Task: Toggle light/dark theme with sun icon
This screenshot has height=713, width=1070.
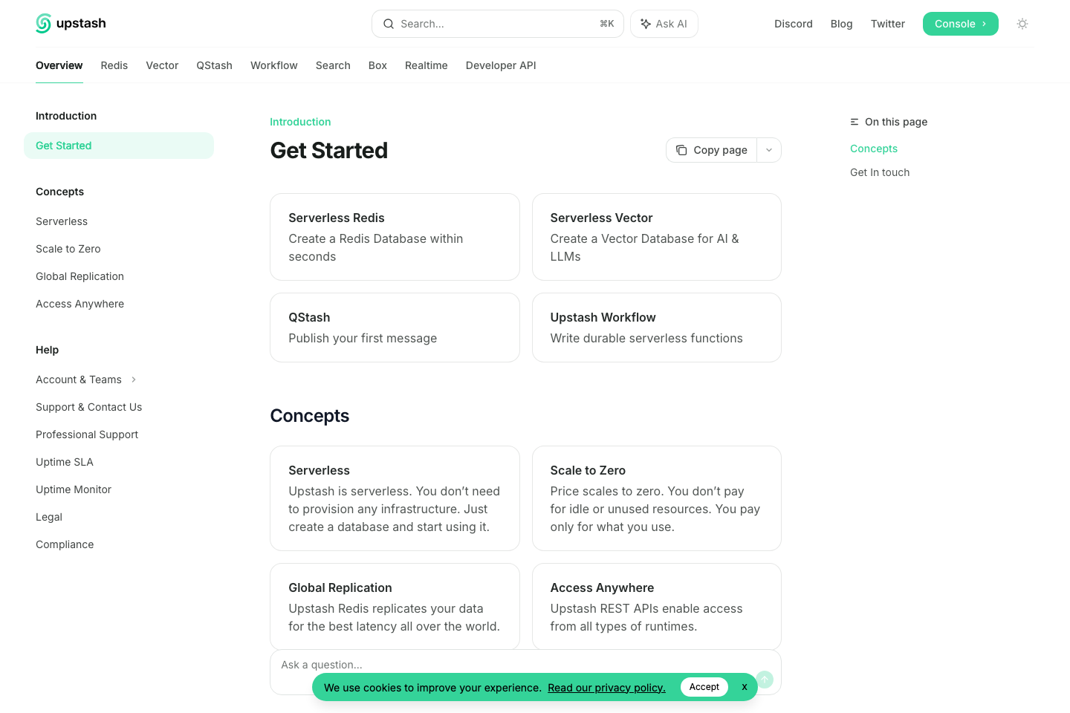Action: tap(1022, 24)
